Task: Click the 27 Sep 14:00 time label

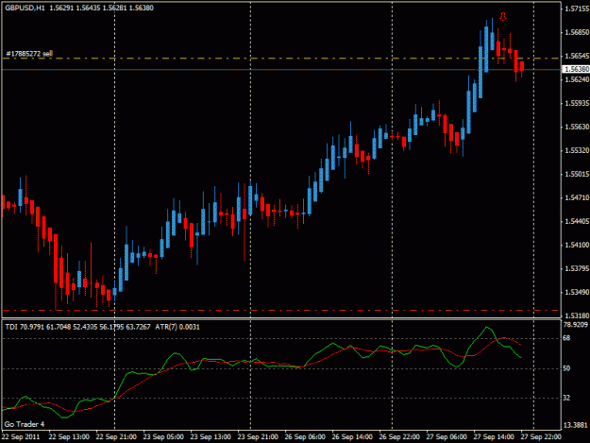Action: 494,437
